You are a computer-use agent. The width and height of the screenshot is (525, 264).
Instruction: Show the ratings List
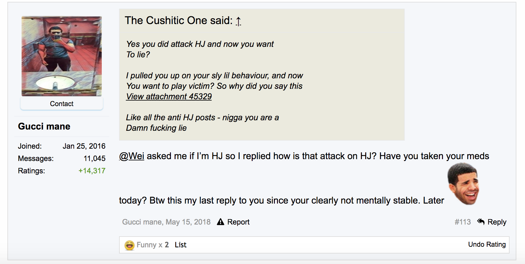tap(180, 245)
